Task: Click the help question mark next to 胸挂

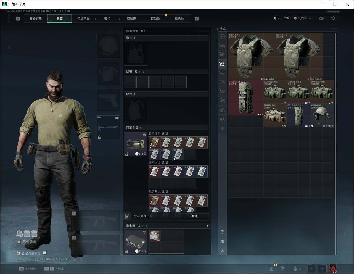Action: (135, 38)
